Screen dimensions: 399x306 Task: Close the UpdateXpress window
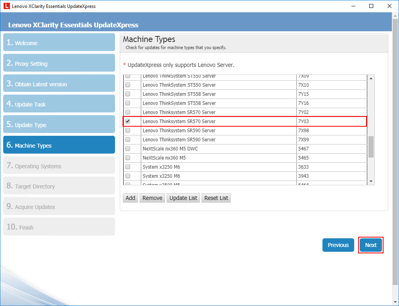pyautogui.click(x=389, y=6)
